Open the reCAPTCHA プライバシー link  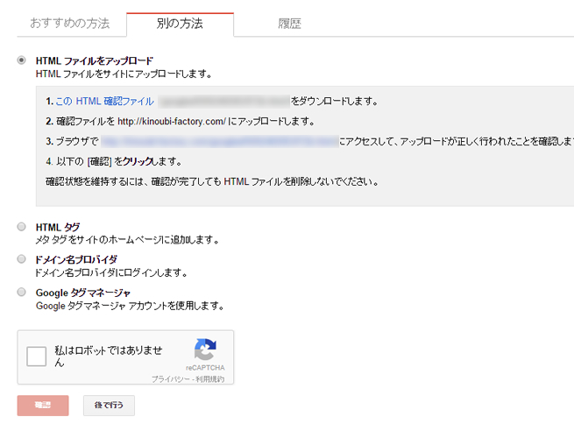[x=171, y=379]
